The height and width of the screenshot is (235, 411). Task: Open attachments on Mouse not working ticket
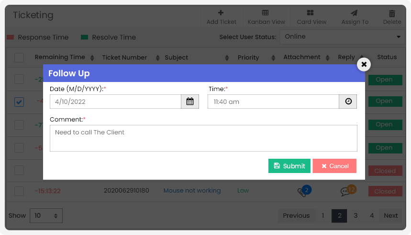[x=304, y=191]
